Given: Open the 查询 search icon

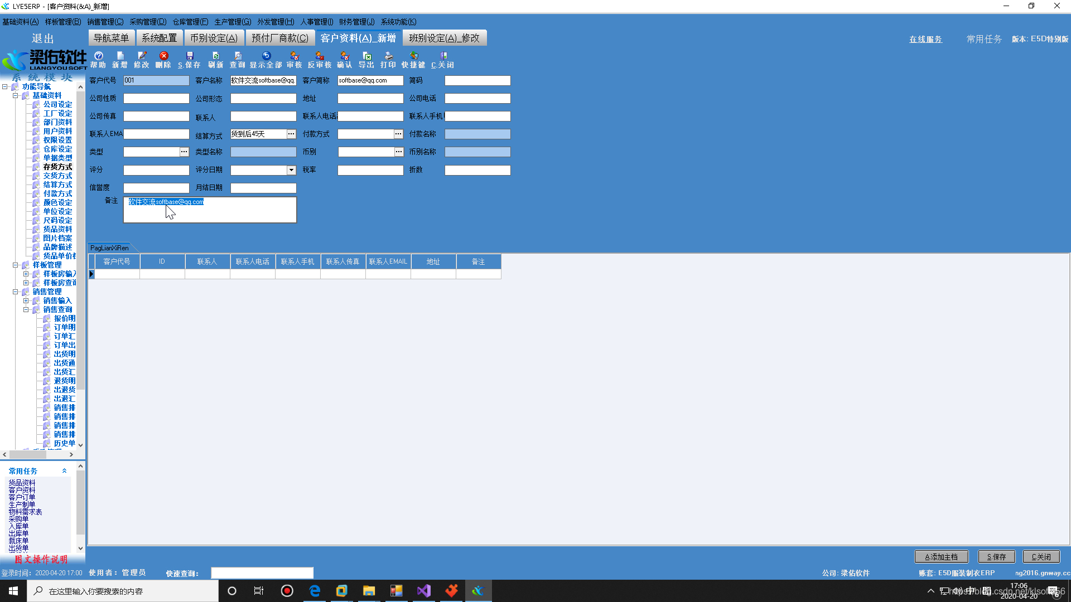Looking at the screenshot, I should [238, 56].
